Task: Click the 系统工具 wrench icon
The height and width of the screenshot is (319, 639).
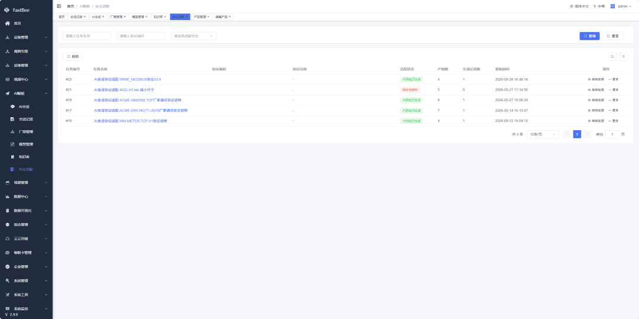Action: 7,295
